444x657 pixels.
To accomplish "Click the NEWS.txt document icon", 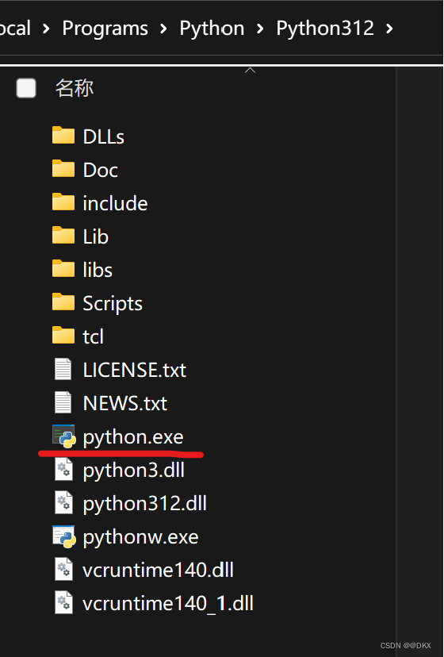I will [63, 402].
